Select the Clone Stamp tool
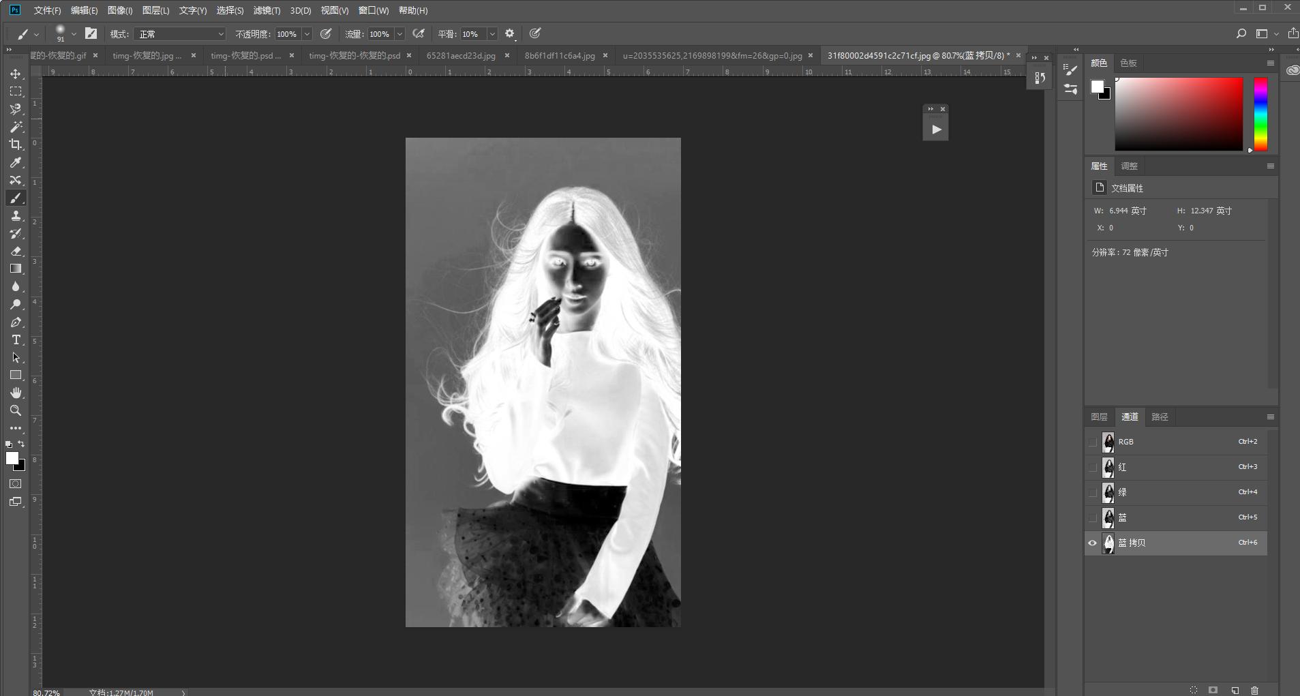The width and height of the screenshot is (1300, 696). pyautogui.click(x=16, y=216)
